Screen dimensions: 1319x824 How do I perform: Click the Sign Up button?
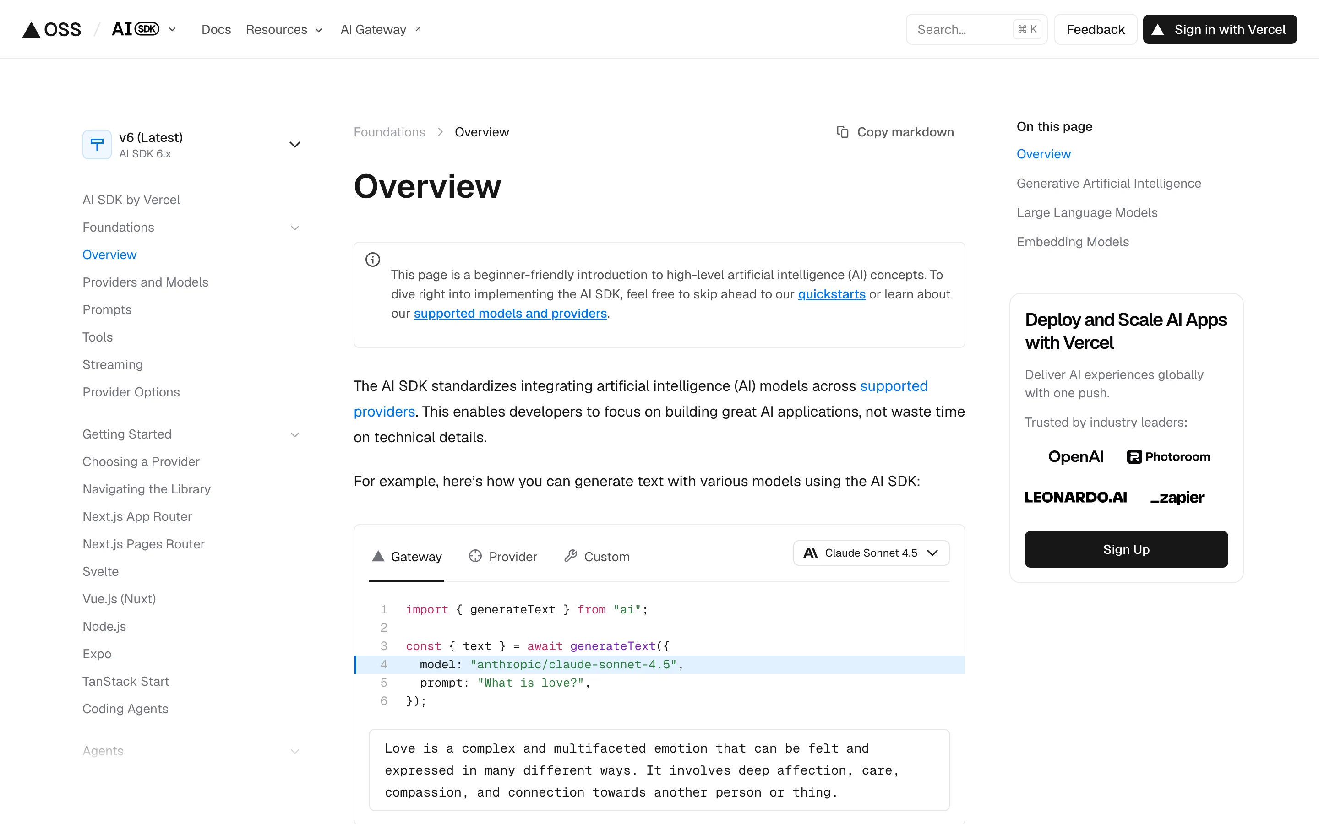(1126, 549)
